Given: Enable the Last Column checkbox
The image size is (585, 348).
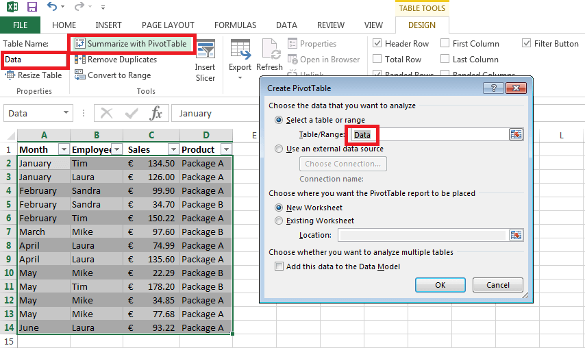Looking at the screenshot, I should pos(445,59).
